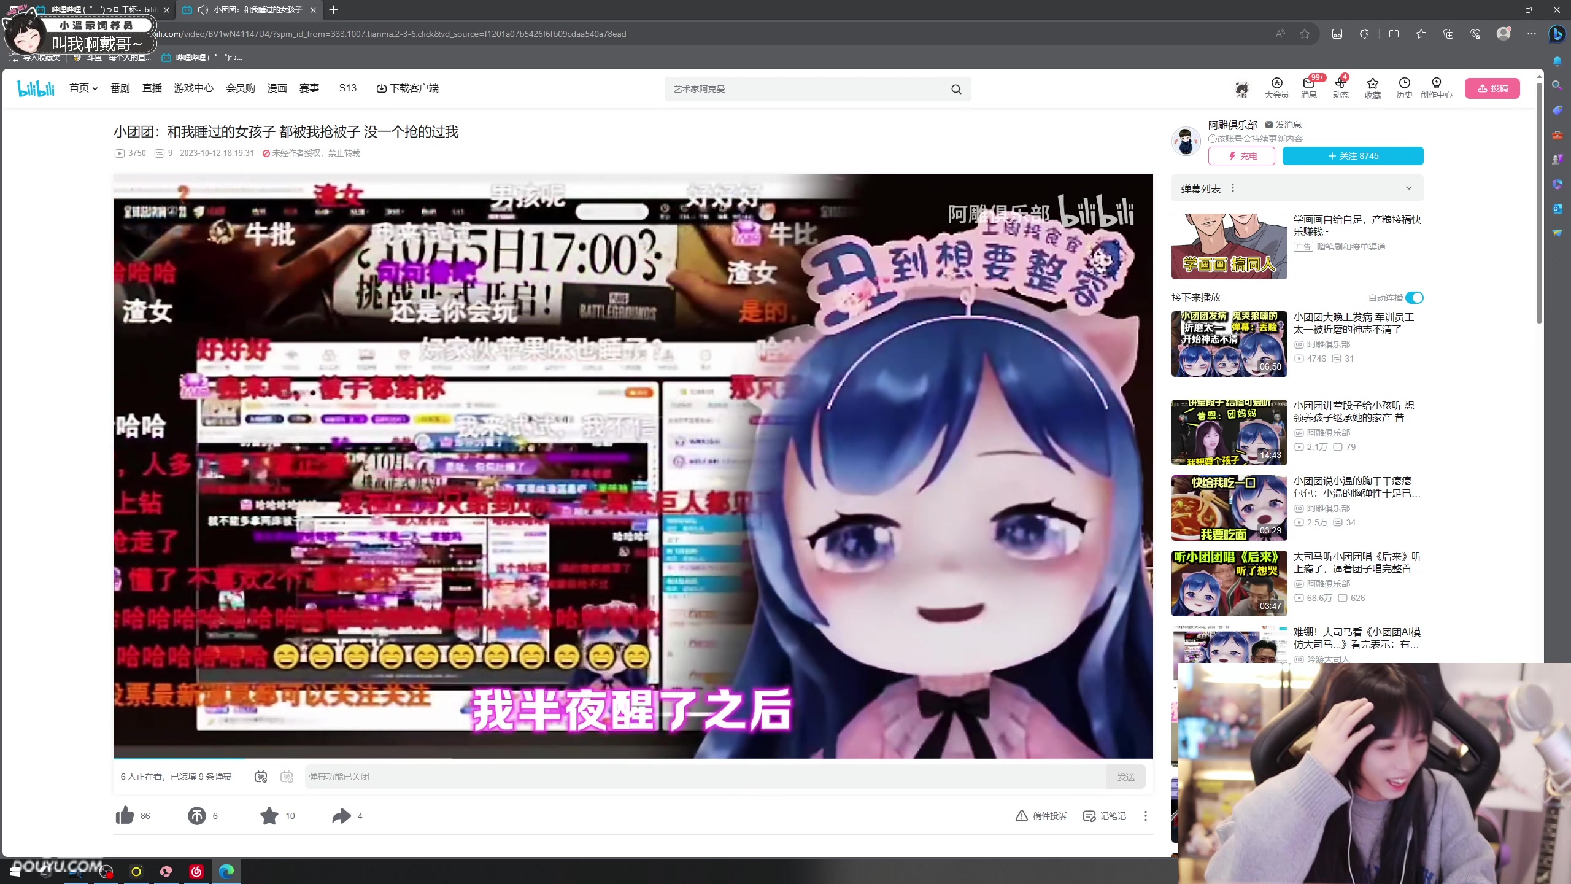Click the 稿件投诉 report icon

point(1041,815)
